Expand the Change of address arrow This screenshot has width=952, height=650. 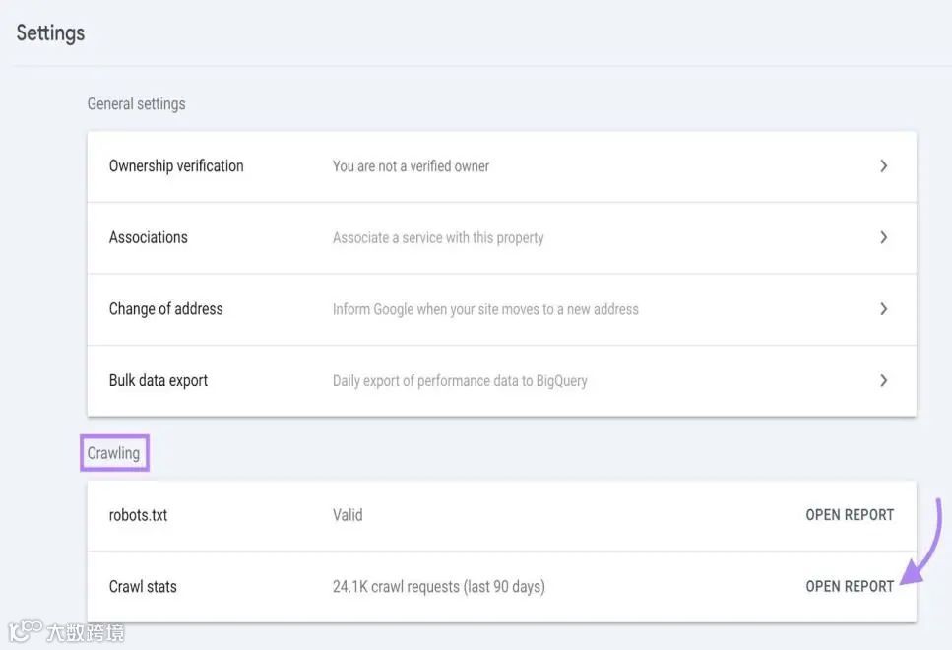[x=883, y=309]
